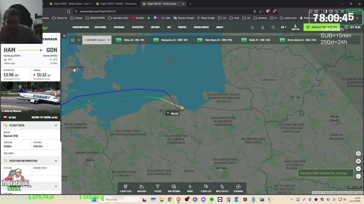Viewport: 364px width, 204px height.
Task: Open the Social/Press menu
Action: click(201, 27)
